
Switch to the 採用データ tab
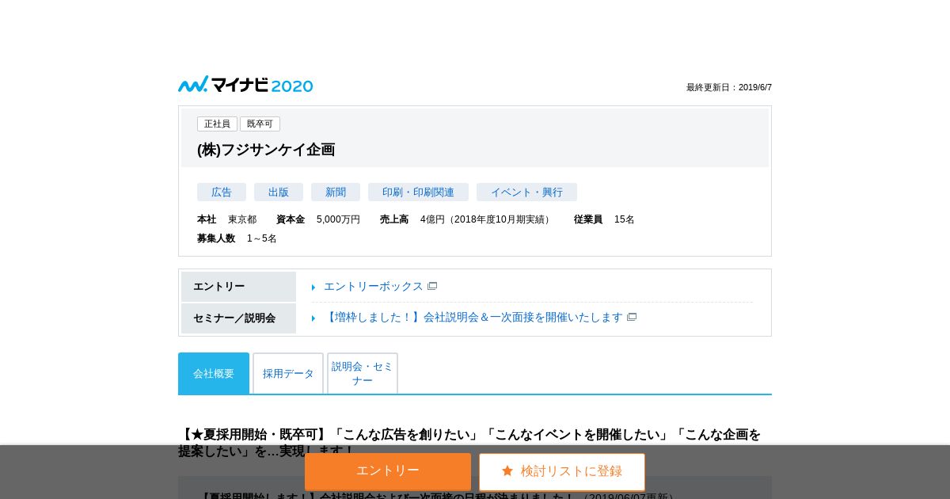point(288,373)
